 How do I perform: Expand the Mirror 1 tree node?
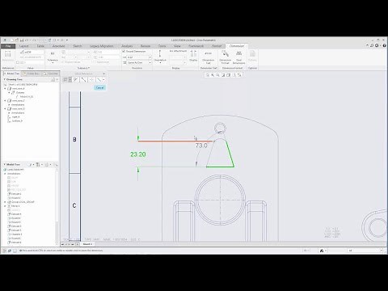point(5,206)
